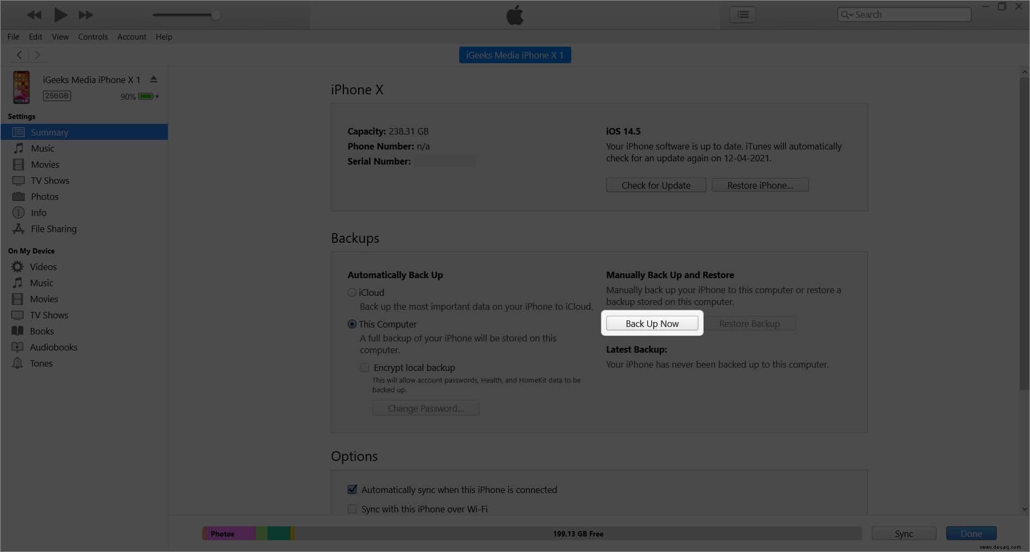The image size is (1030, 552).
Task: Select the iCloud backup radio button
Action: (x=352, y=293)
